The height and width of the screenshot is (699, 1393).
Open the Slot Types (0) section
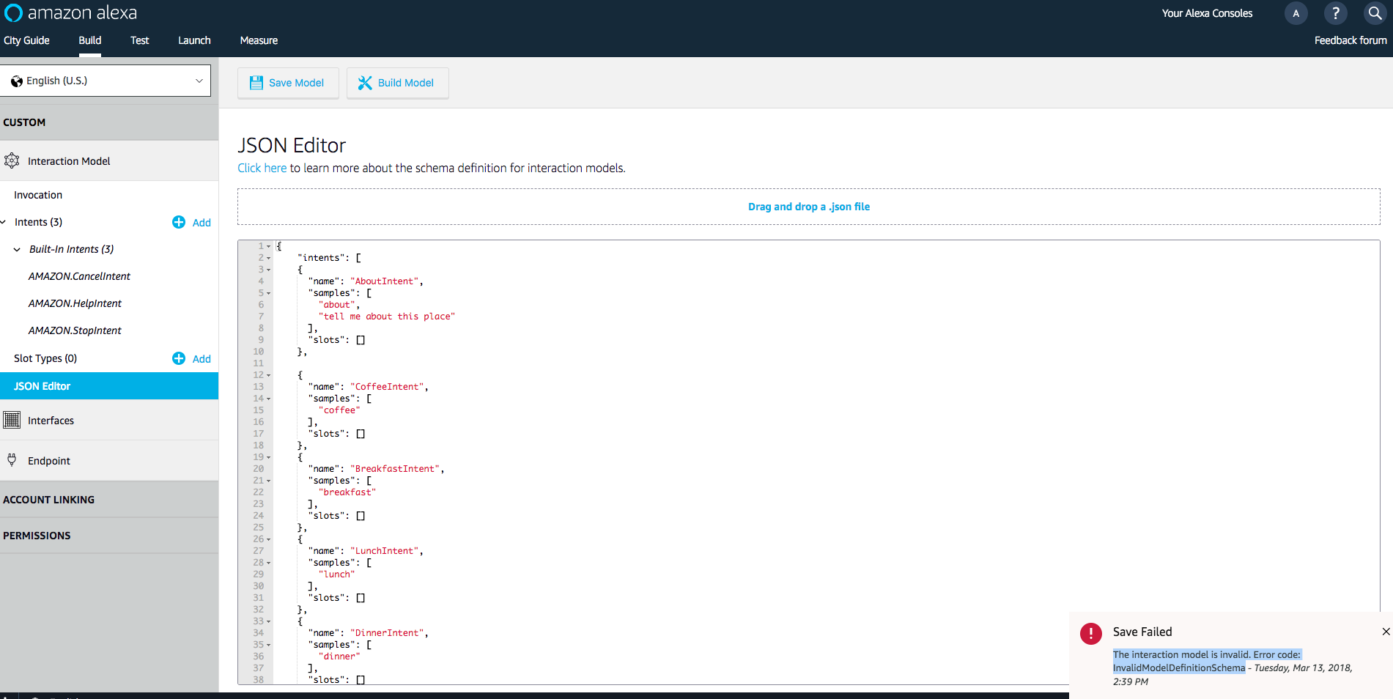45,358
